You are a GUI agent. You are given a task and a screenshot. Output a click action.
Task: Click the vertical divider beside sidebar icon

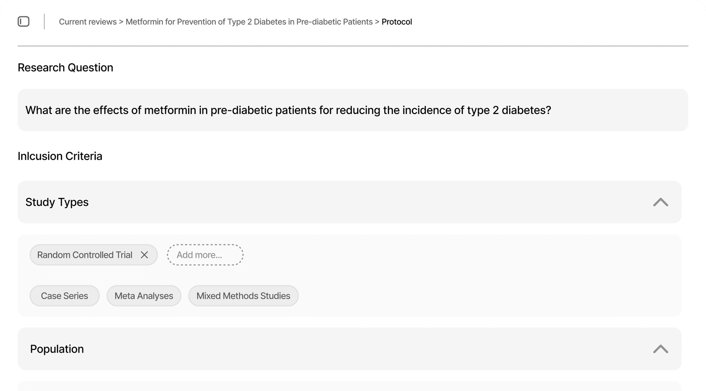[44, 22]
